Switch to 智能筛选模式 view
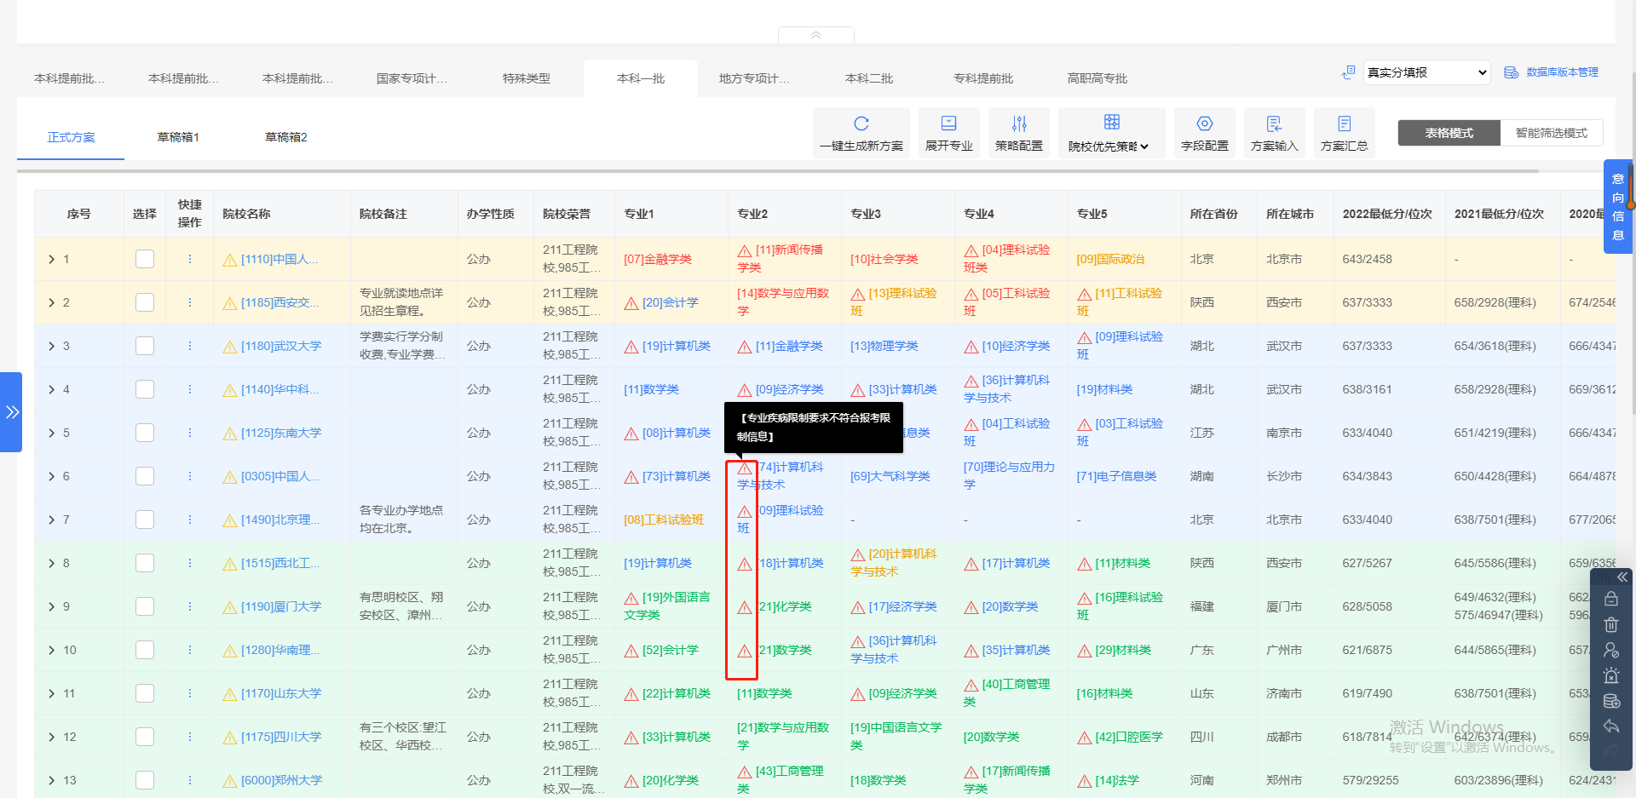This screenshot has width=1636, height=798. coord(1552,133)
